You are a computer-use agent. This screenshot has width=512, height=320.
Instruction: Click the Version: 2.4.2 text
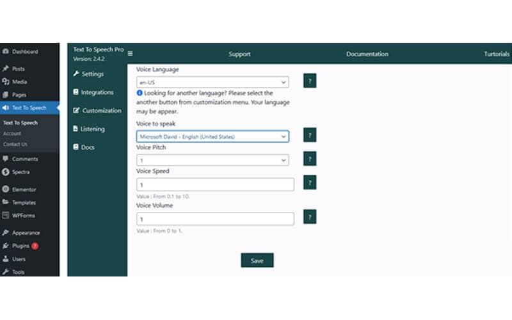(x=89, y=59)
